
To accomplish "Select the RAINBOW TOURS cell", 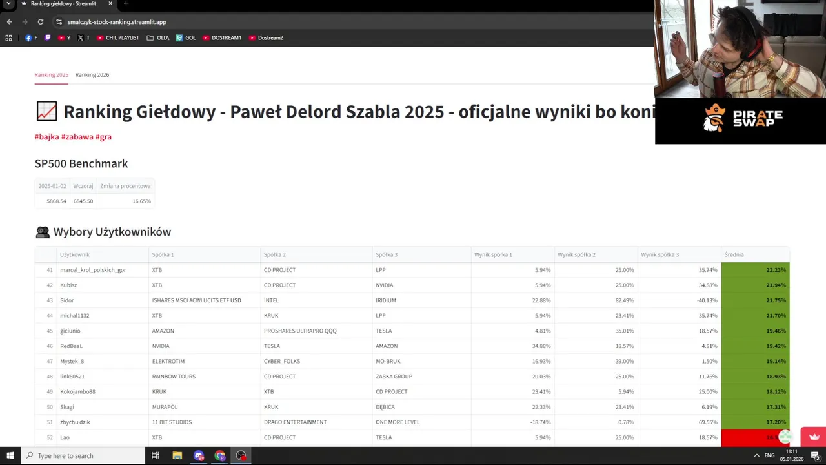I will coord(205,377).
